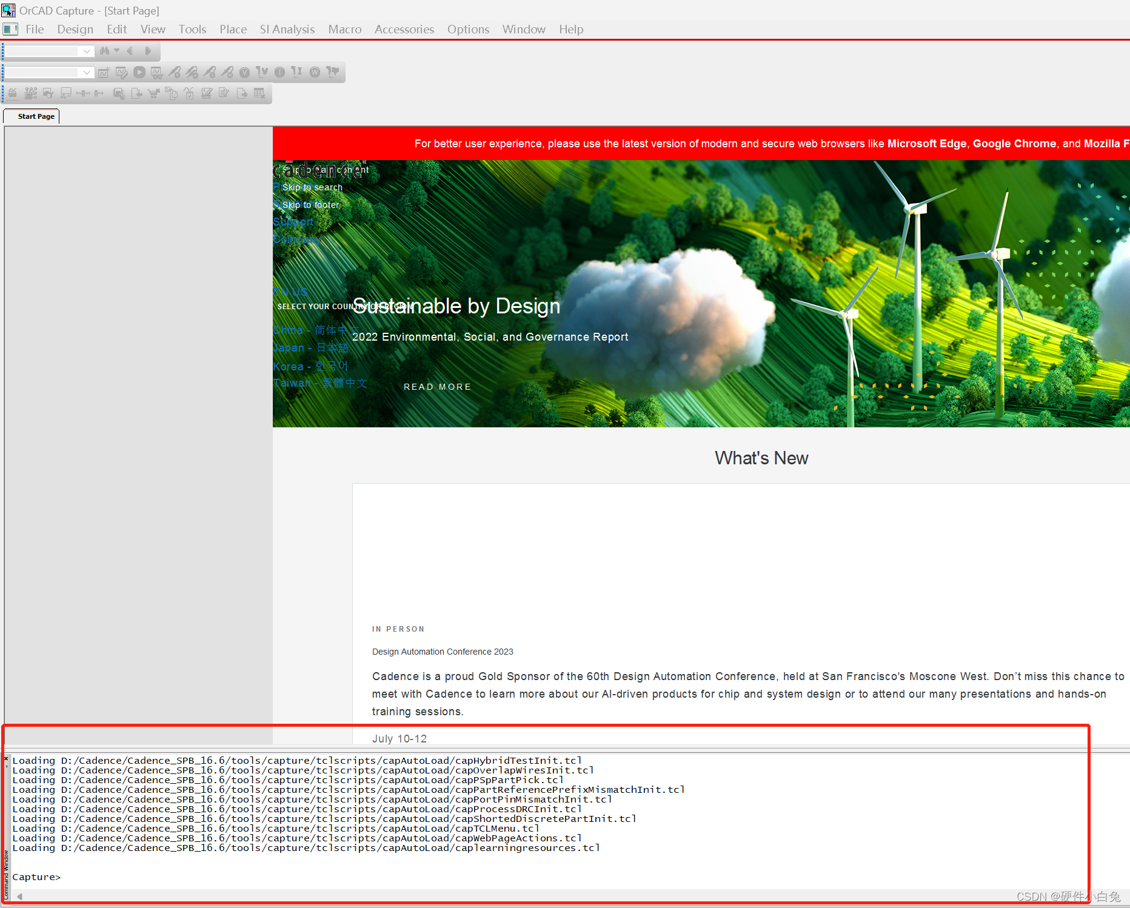
Task: Place a power dissipation marker
Action: [x=227, y=72]
